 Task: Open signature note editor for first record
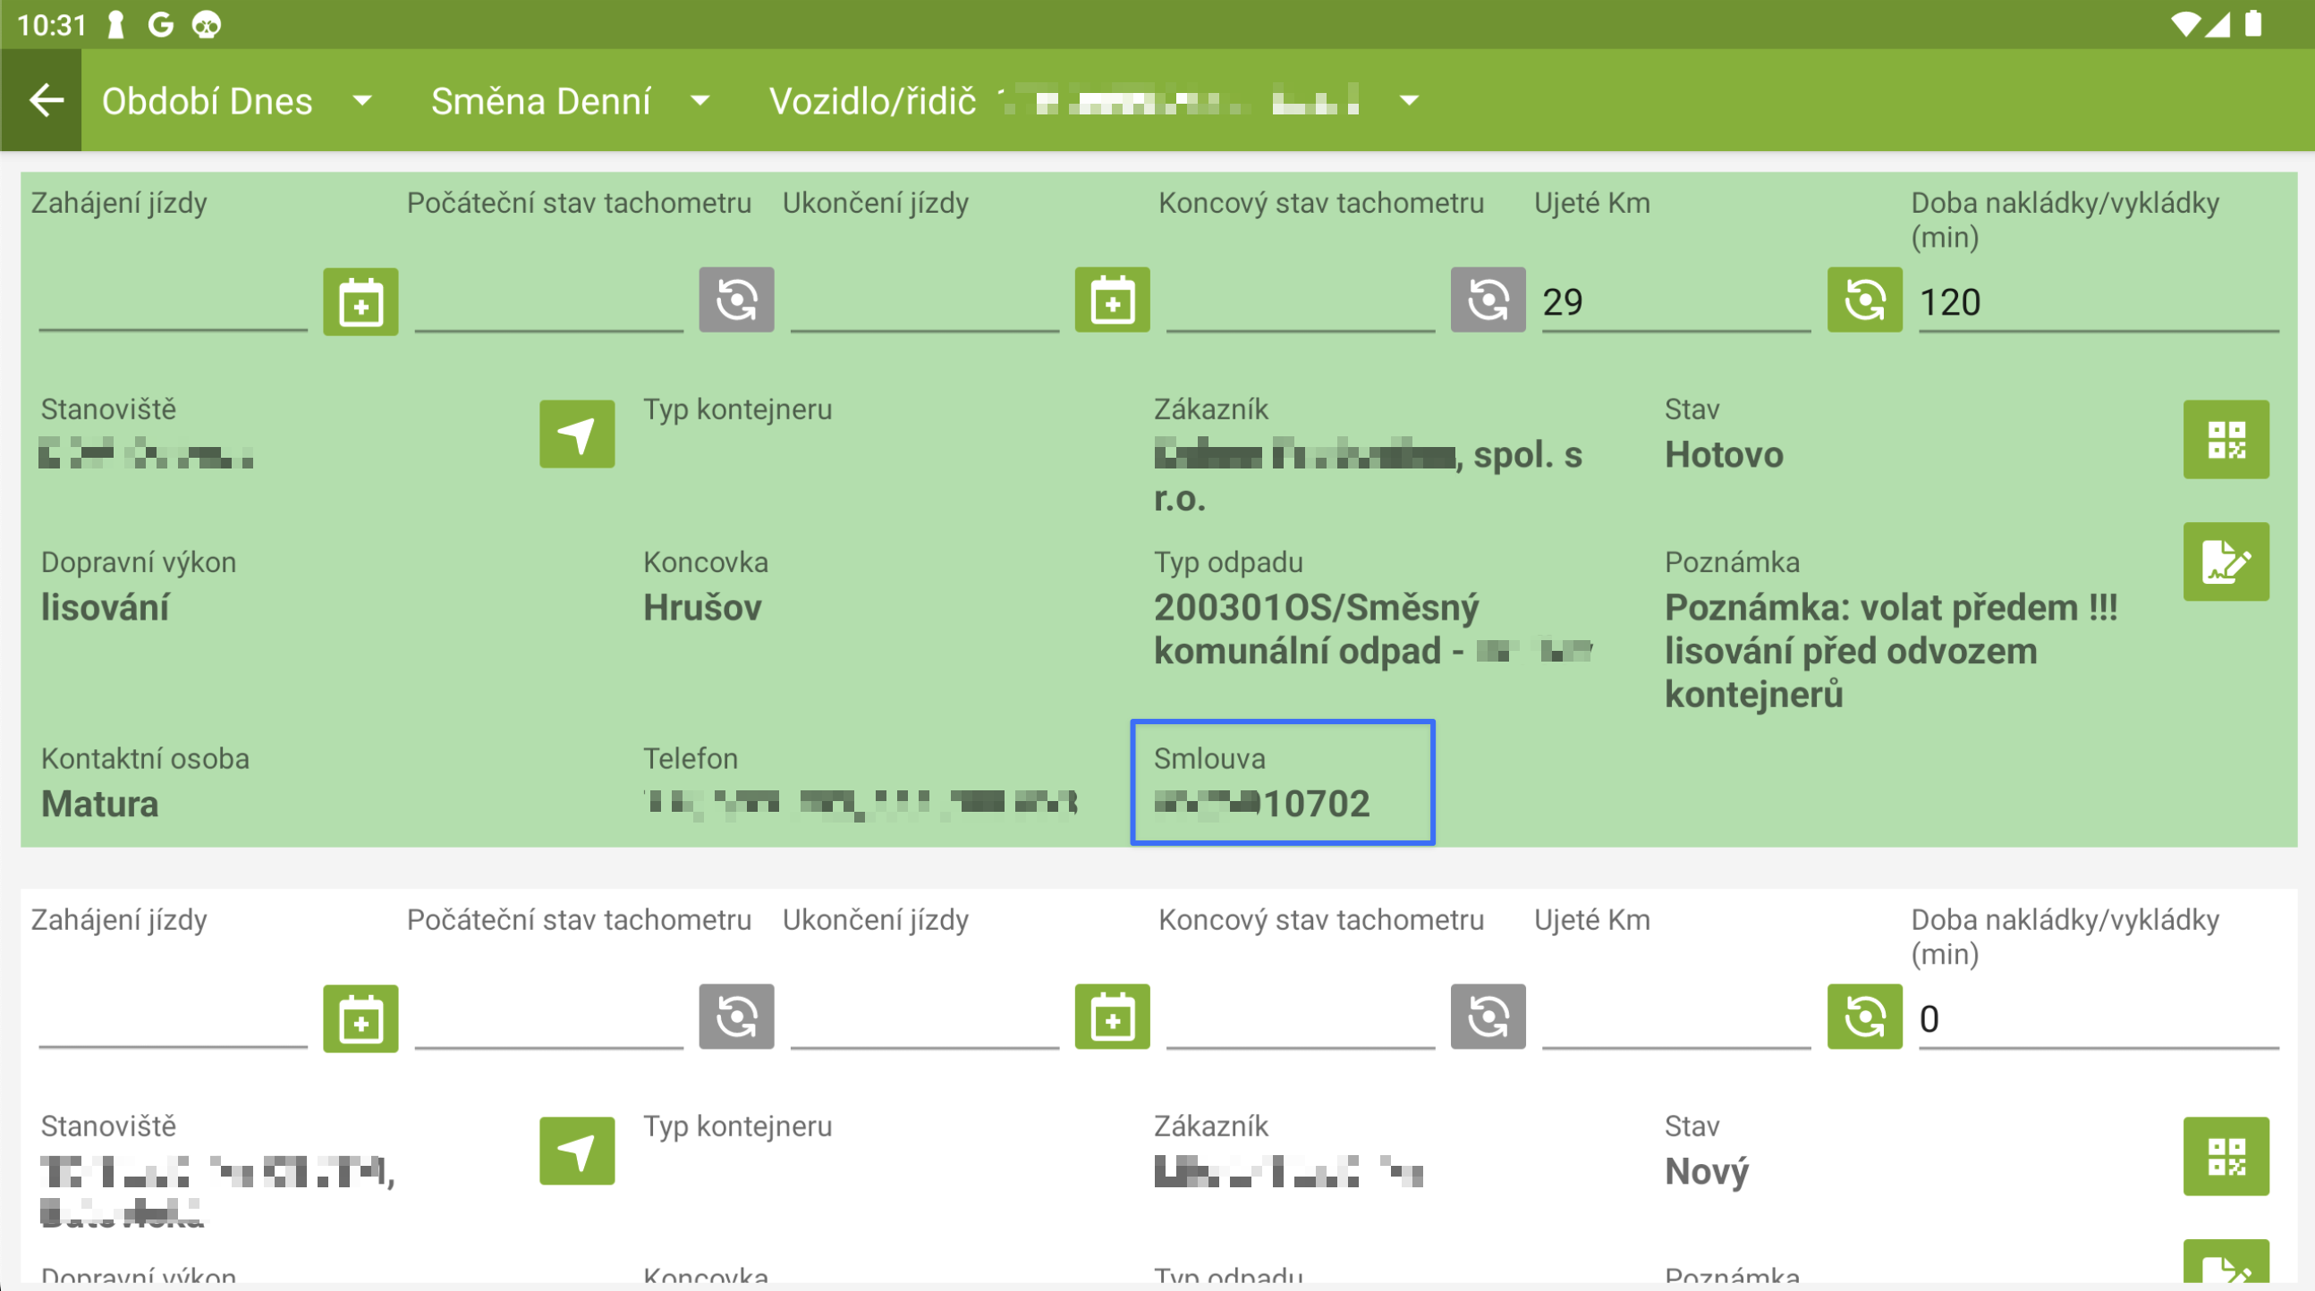[2226, 562]
